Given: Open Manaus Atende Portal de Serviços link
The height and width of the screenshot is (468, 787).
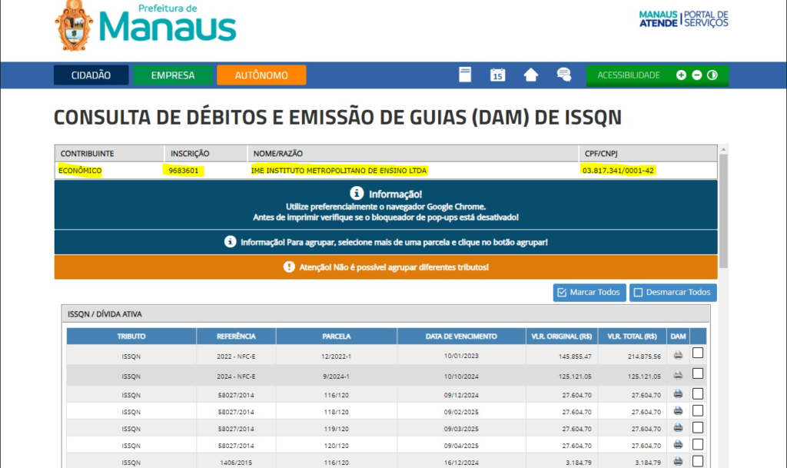Looking at the screenshot, I should click(x=683, y=18).
